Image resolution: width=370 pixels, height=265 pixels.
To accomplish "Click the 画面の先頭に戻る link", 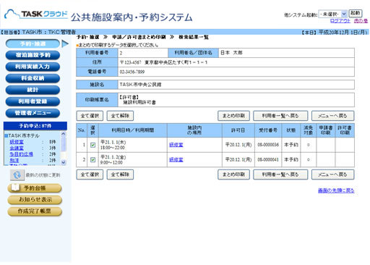I will [336, 190].
